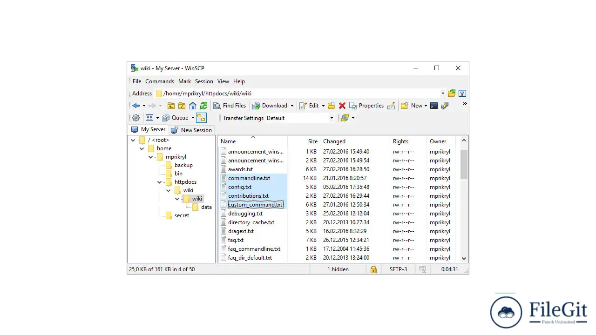Sort files by the Rights column

click(408, 141)
